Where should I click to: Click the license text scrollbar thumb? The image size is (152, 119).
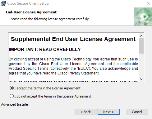point(141,46)
